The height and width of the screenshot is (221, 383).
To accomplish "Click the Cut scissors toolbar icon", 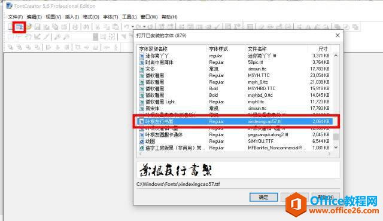I will click(x=98, y=27).
